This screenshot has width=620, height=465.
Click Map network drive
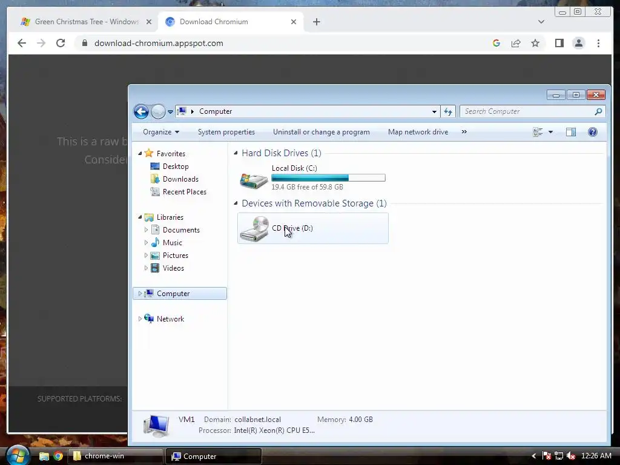[x=418, y=132]
